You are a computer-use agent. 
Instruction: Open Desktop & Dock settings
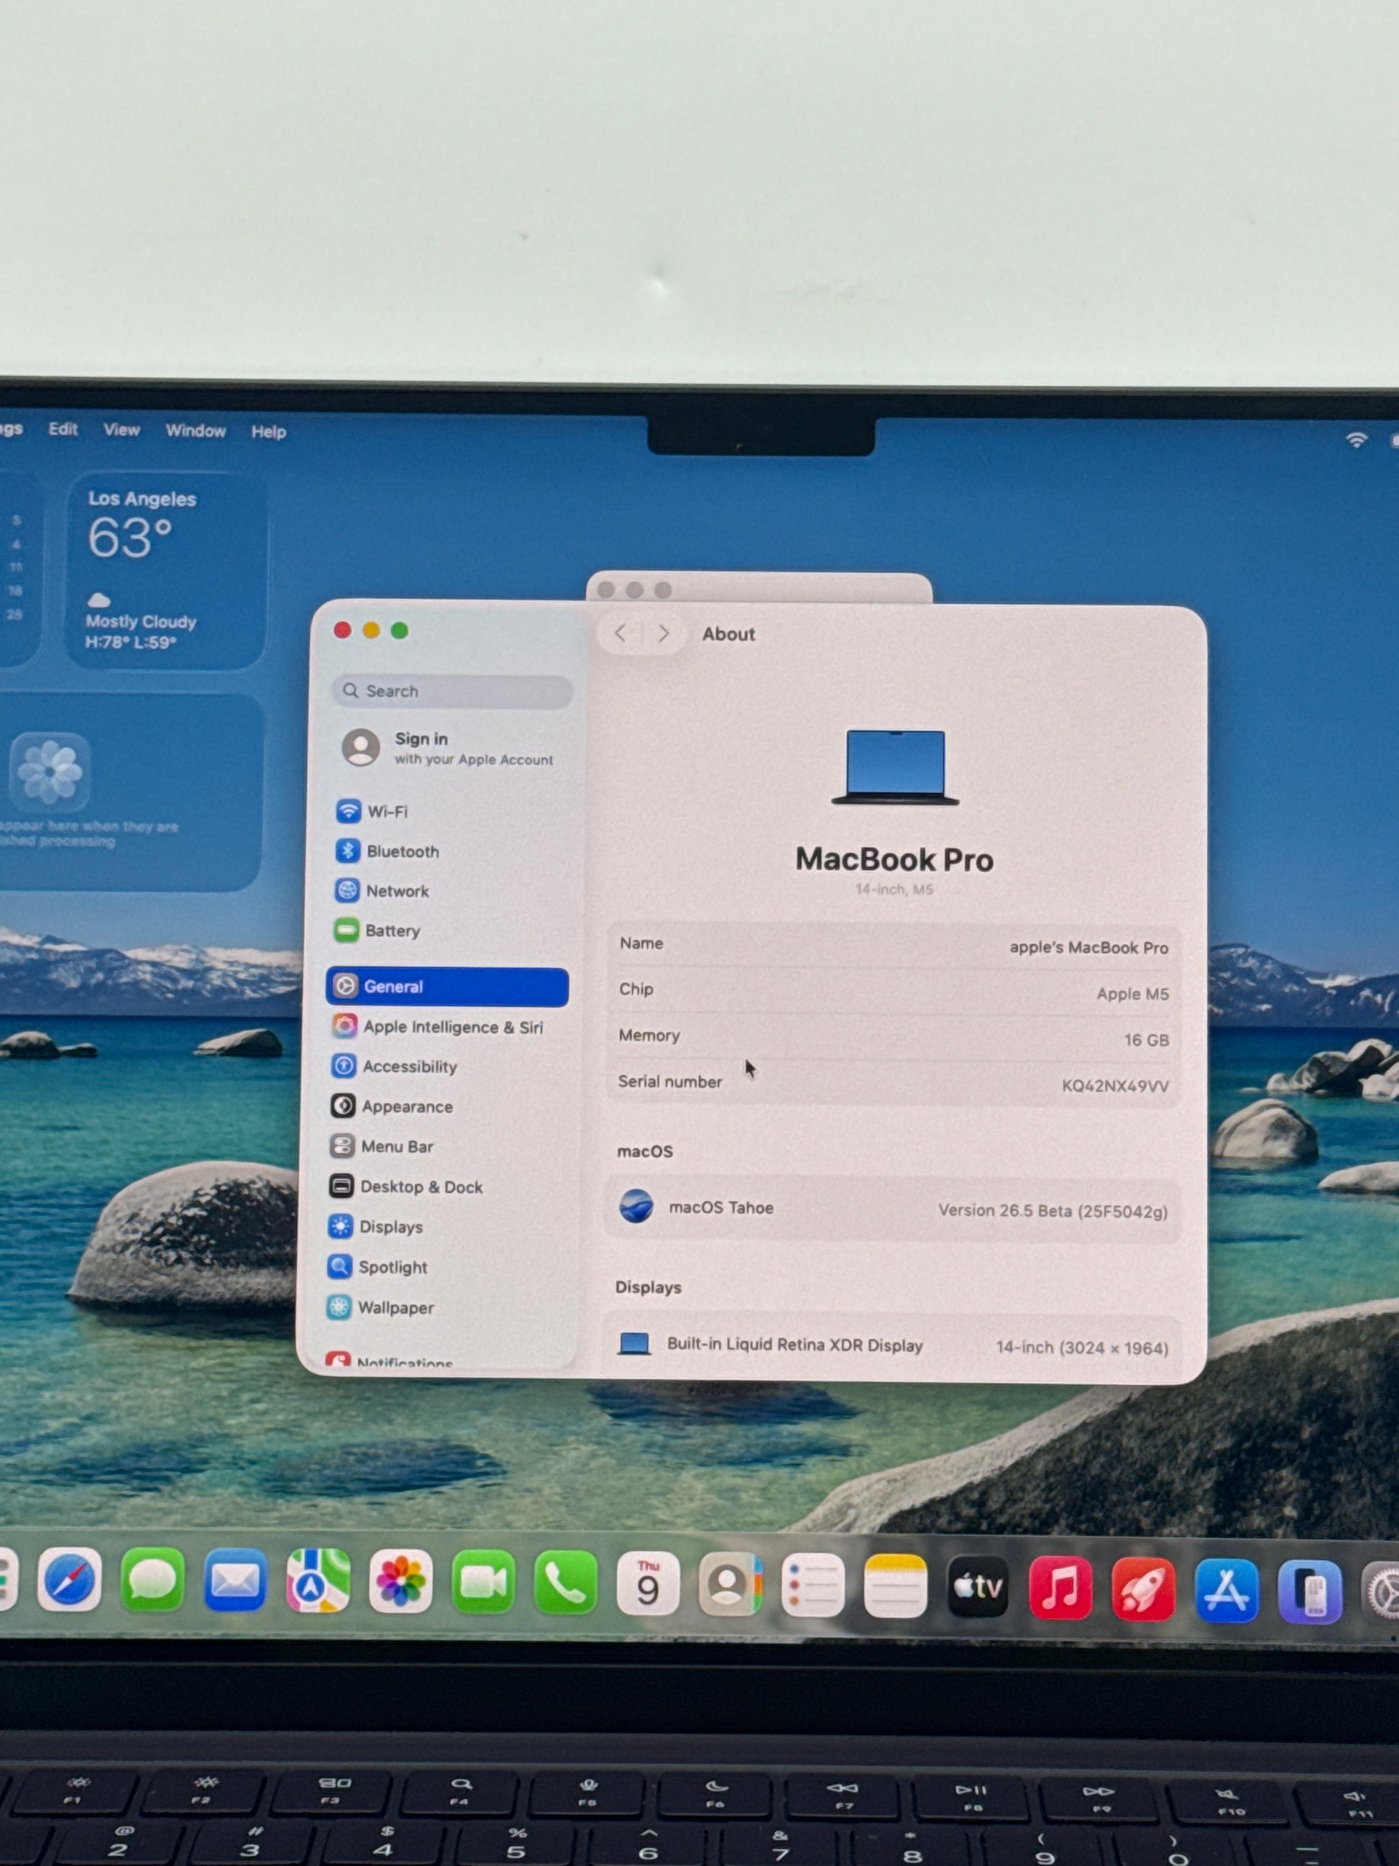tap(420, 1187)
